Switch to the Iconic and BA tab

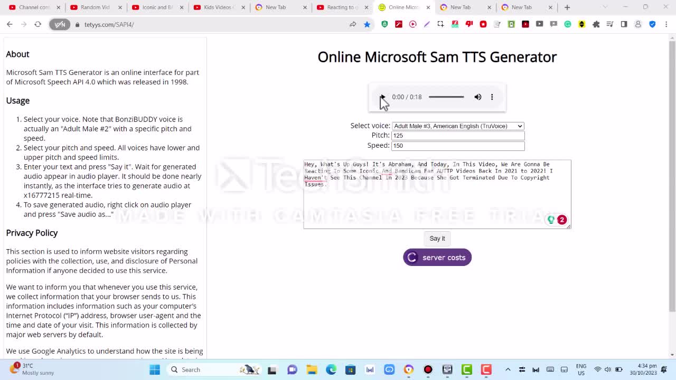(x=157, y=7)
